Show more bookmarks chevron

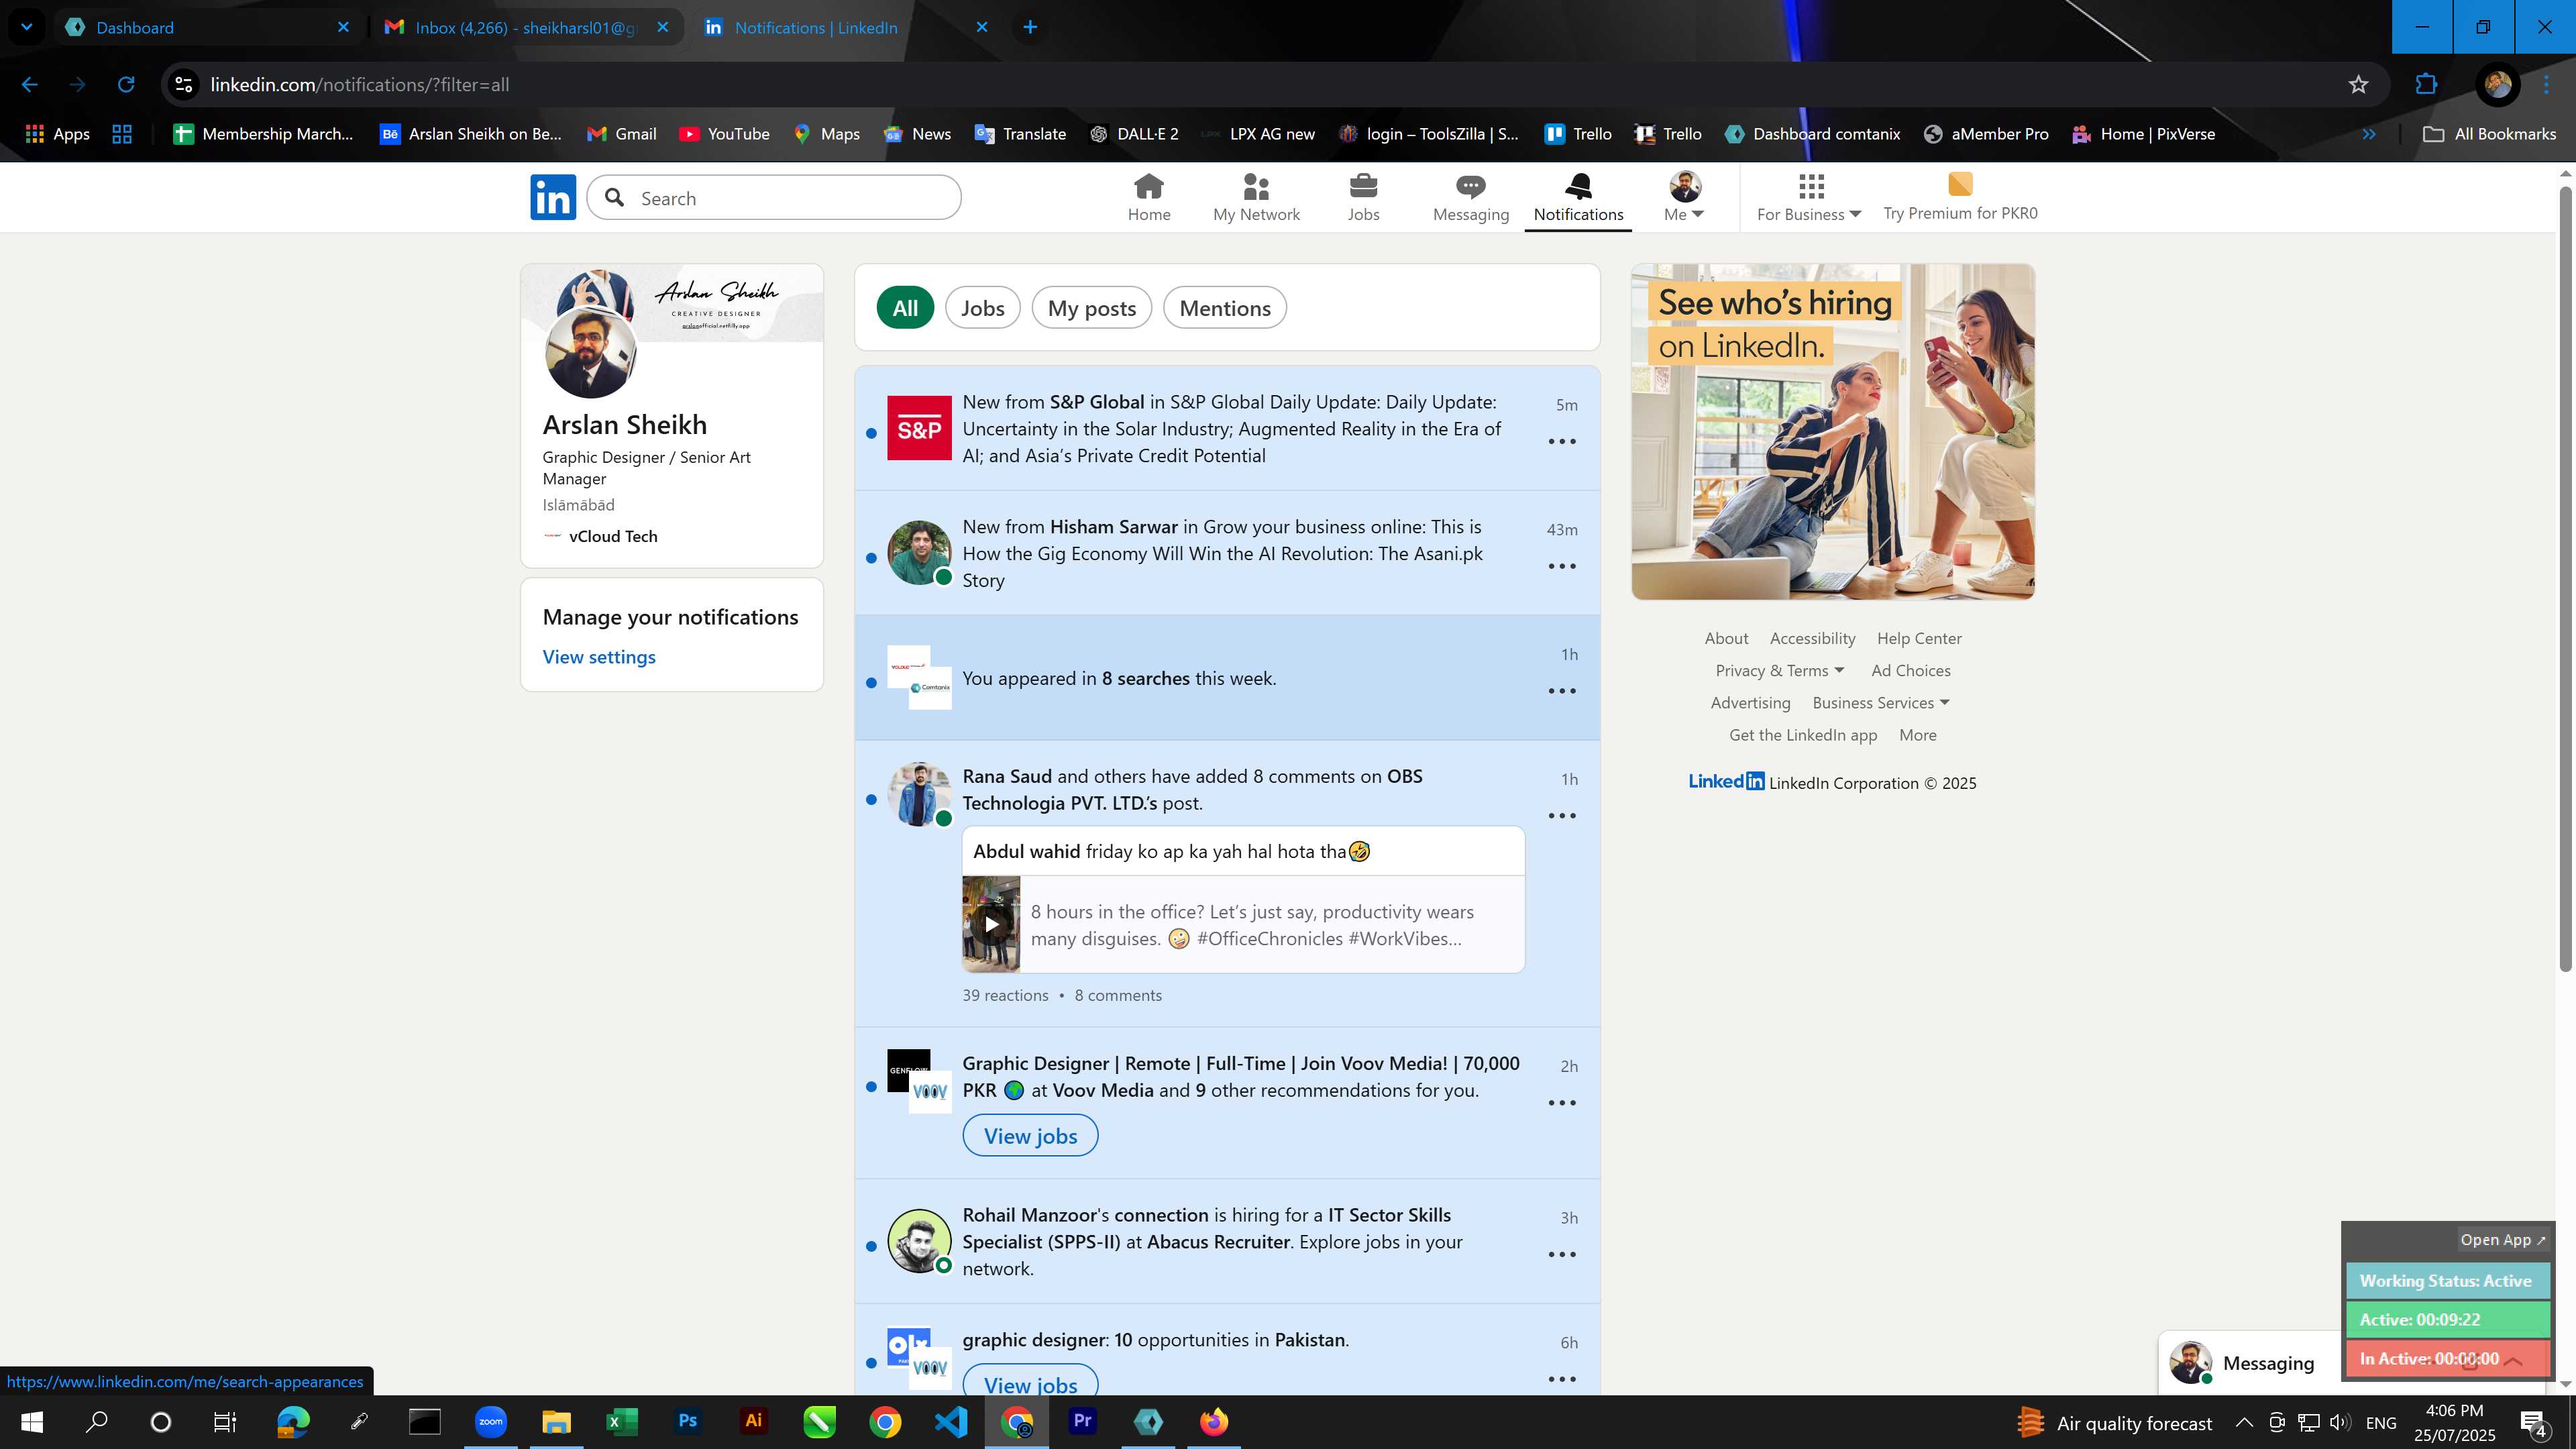[x=2369, y=134]
